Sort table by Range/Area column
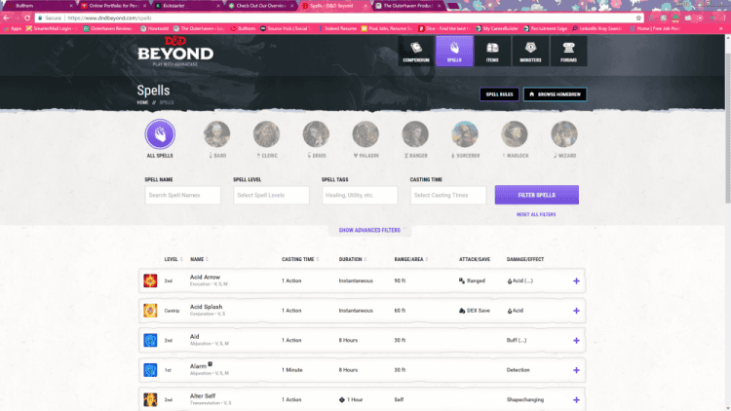This screenshot has width=731, height=411. click(410, 259)
